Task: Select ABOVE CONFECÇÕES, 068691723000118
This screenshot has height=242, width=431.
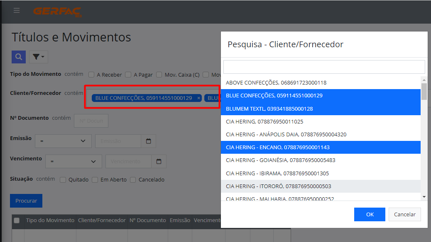Action: [x=321, y=82]
